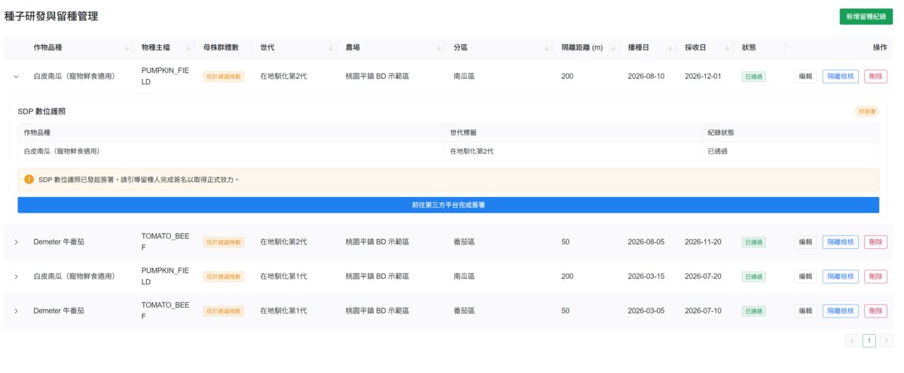Expand the Demeter 牛番茄 row sown 2026-08-05
Screen dimensions: 904x373
[x=16, y=241]
